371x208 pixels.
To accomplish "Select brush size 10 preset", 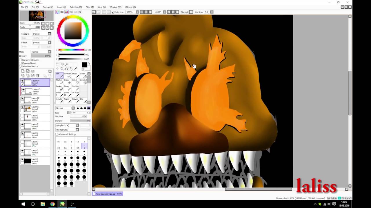I will tap(59, 159).
